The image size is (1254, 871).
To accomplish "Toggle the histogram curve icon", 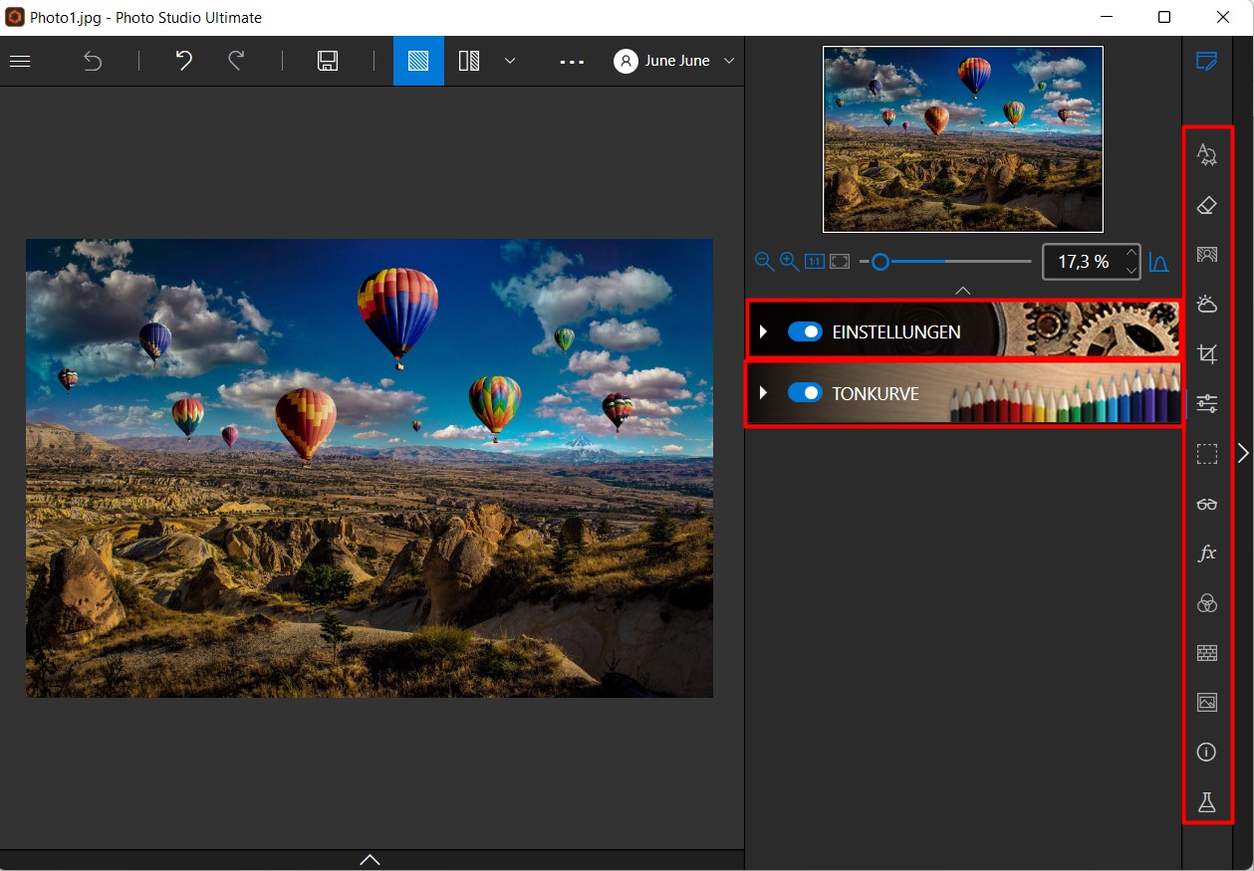I will click(1158, 262).
